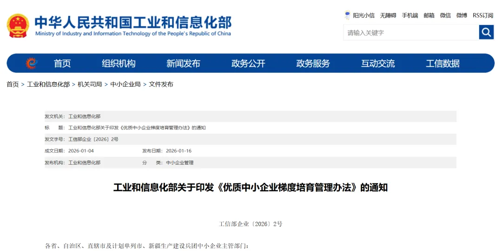
Task: Click the salutation line 各省、自治区、直辖市
Action: click(x=147, y=246)
